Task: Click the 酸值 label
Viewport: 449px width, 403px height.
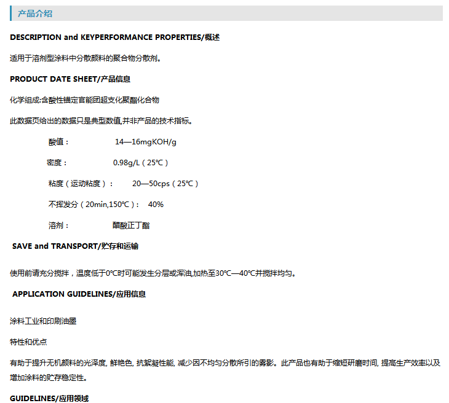Action: tap(59, 142)
